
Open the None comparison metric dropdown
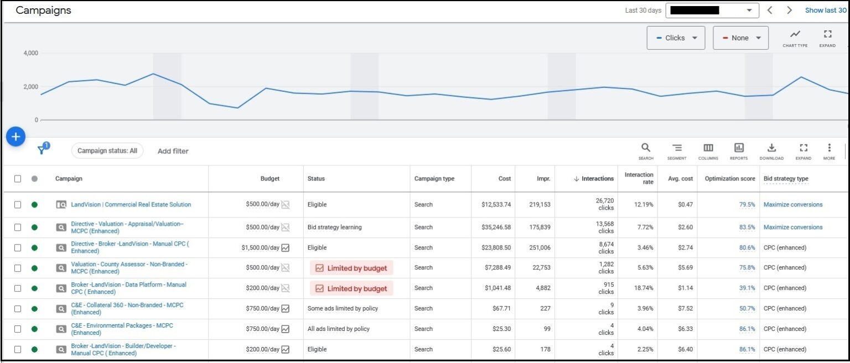coord(740,38)
